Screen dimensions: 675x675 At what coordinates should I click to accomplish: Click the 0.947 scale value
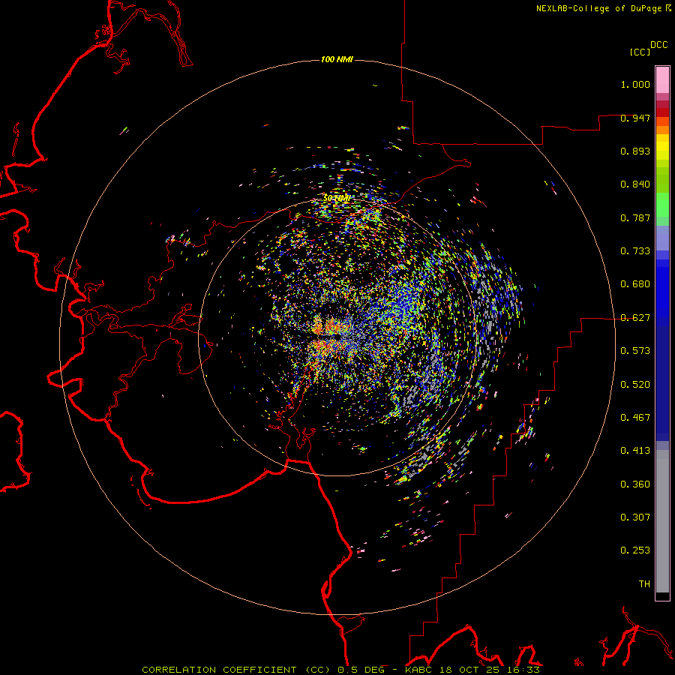(635, 118)
